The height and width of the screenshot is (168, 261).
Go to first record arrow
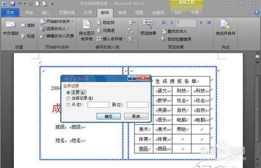(164, 22)
